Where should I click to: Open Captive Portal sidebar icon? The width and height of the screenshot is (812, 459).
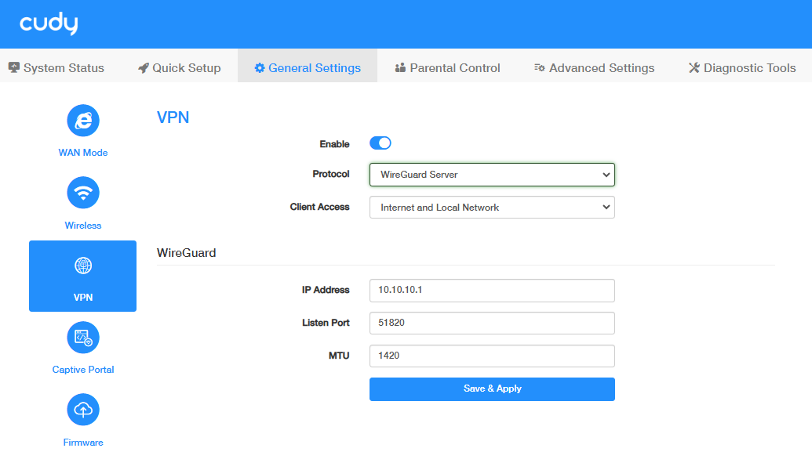tap(83, 338)
